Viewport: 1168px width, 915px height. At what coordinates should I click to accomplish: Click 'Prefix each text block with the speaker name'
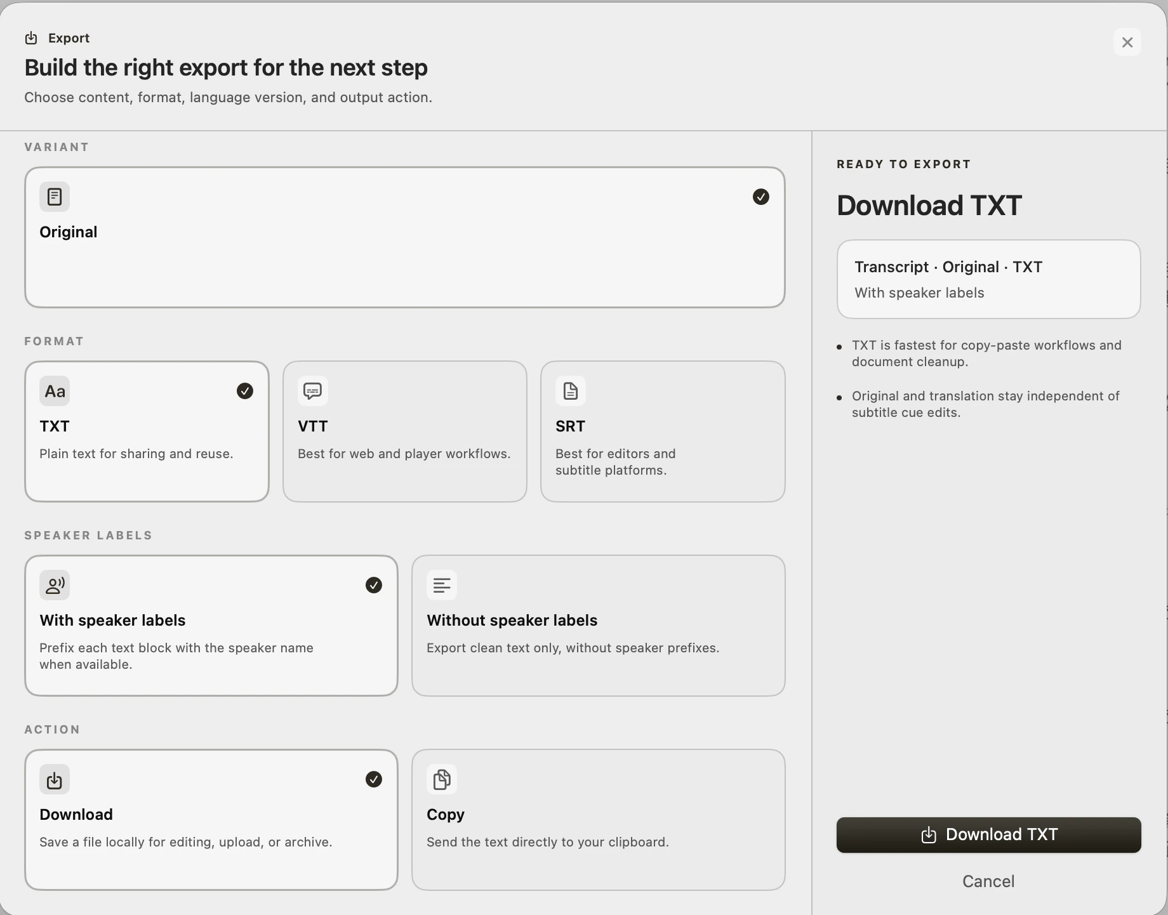click(x=176, y=648)
